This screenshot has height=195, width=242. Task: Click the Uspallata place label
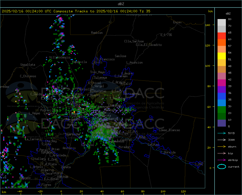[28, 65]
